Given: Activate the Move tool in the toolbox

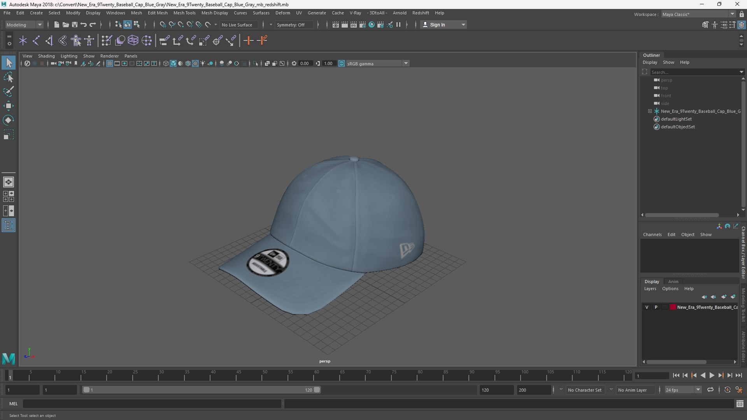Looking at the screenshot, I should point(9,106).
